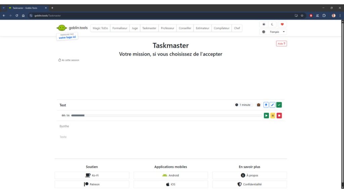This screenshot has width=344, height=193.
Task: Click the red browser extension icon
Action: click(x=311, y=15)
